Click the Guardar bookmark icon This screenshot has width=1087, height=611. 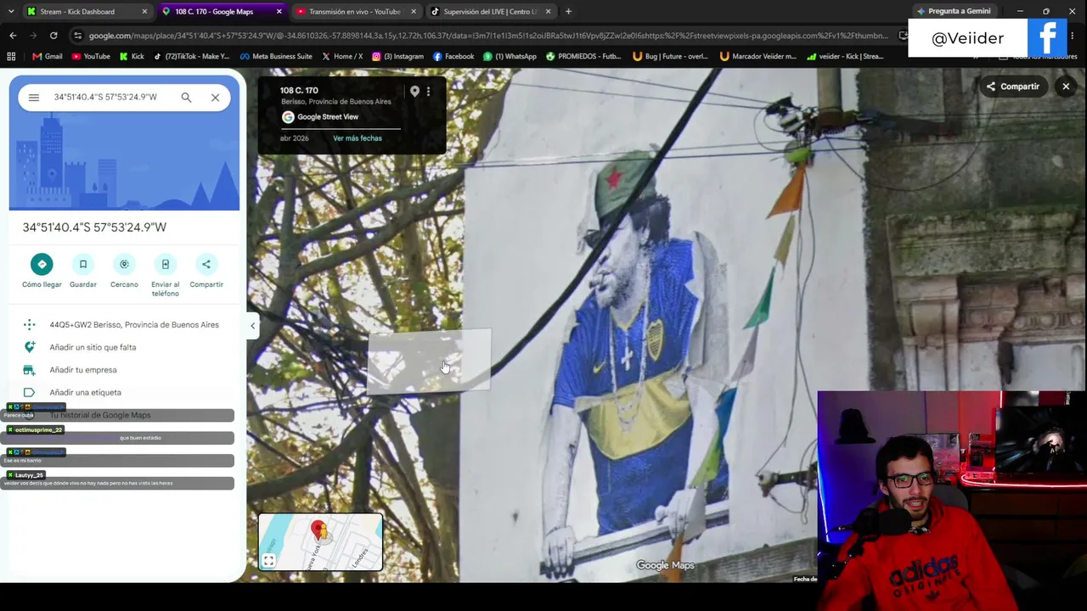tap(83, 264)
